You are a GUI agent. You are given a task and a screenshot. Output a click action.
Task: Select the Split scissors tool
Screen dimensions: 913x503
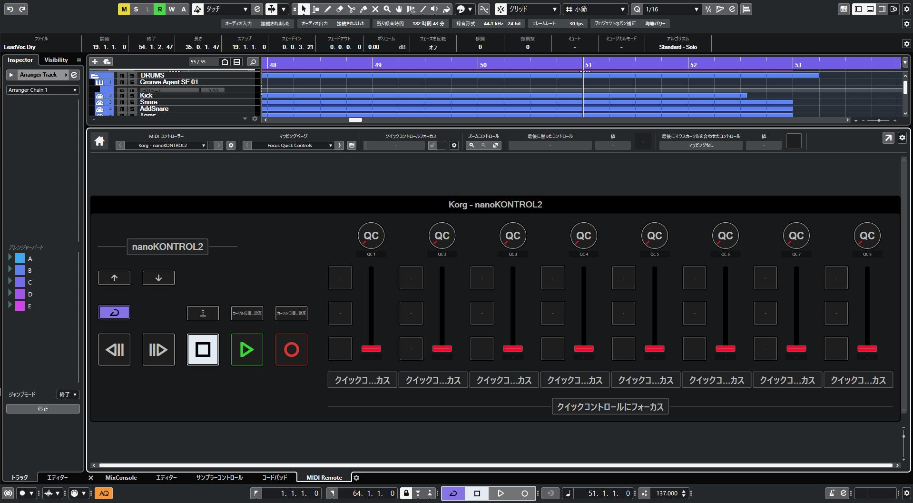click(352, 9)
